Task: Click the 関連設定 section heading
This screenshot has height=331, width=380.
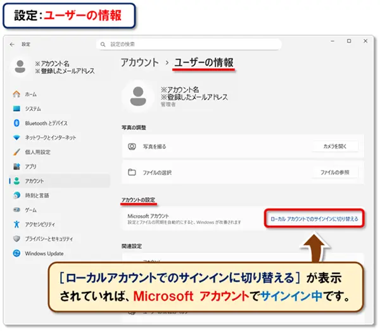Action: point(132,246)
